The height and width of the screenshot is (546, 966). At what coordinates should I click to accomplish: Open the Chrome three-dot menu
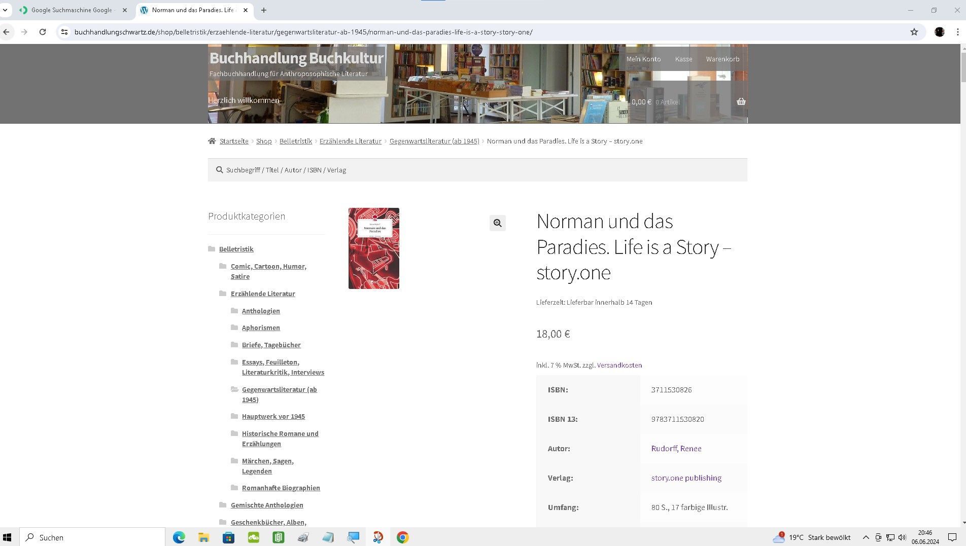click(x=957, y=32)
